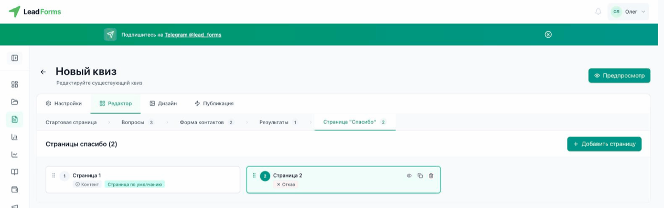
Task: Open the line chart analytics icon in sidebar
Action: coord(15,155)
